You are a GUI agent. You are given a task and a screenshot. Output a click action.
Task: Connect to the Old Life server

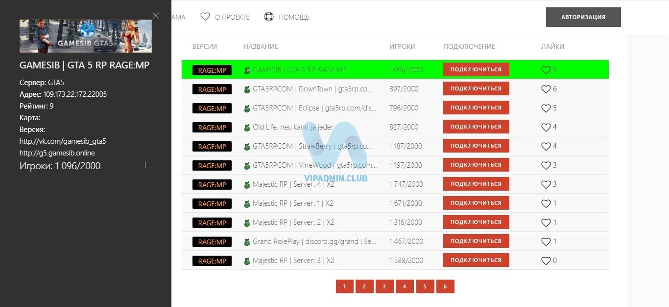476,127
